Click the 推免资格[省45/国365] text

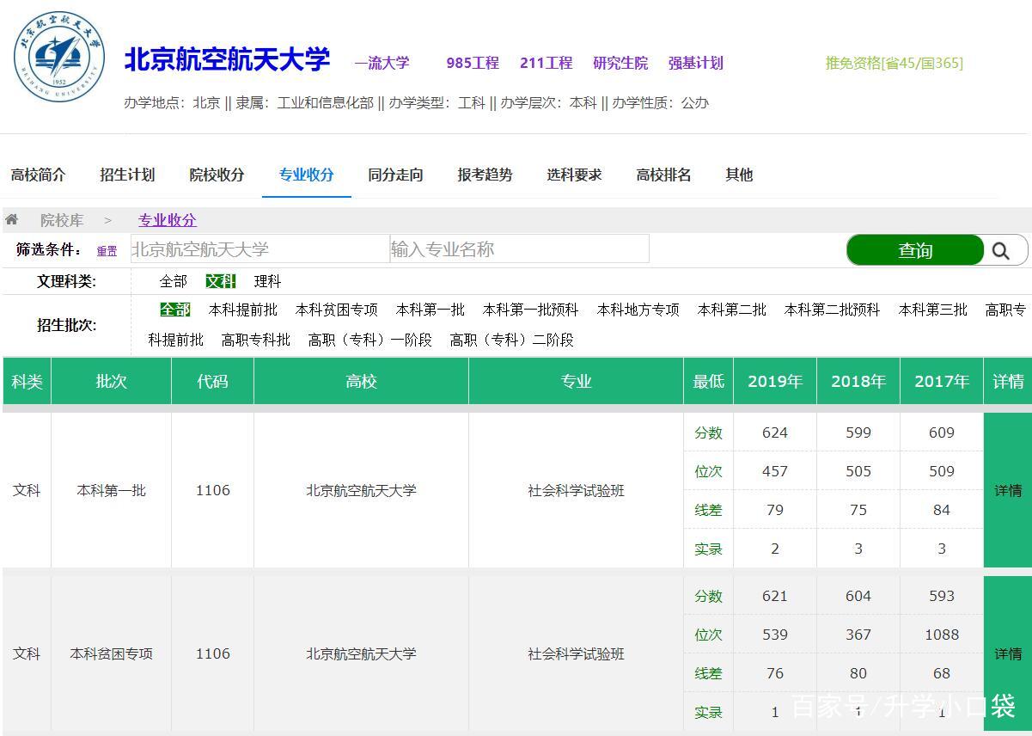pyautogui.click(x=895, y=63)
